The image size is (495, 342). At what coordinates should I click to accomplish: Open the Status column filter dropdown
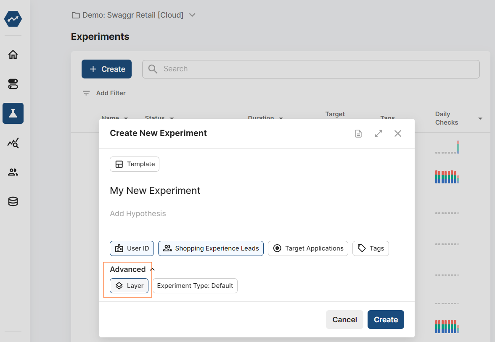click(x=171, y=118)
